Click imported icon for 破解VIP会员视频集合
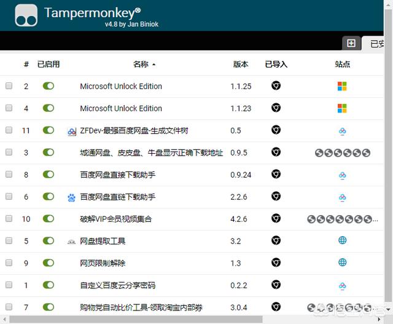393x324 pixels. pyautogui.click(x=276, y=218)
